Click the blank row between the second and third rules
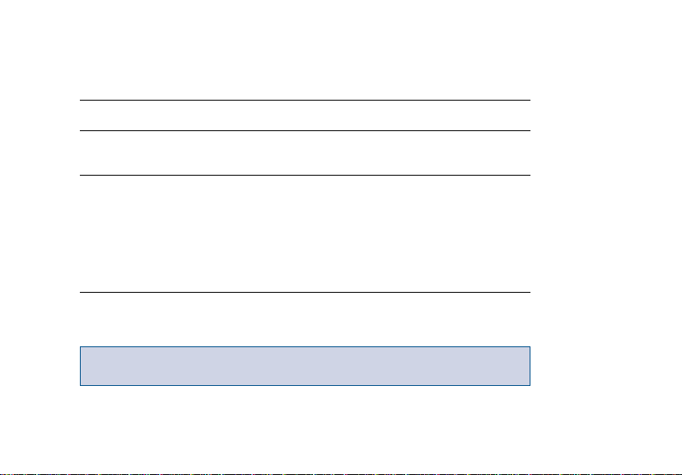 [305, 153]
